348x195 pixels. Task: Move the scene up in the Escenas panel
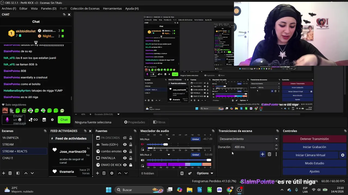(26, 173)
